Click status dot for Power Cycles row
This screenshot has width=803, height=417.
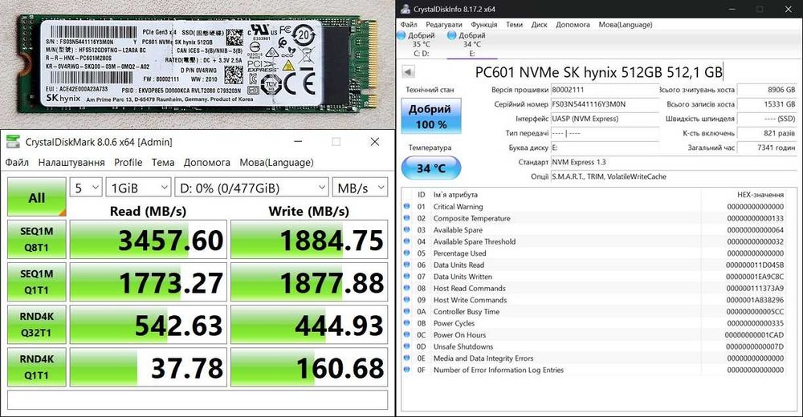coord(406,323)
